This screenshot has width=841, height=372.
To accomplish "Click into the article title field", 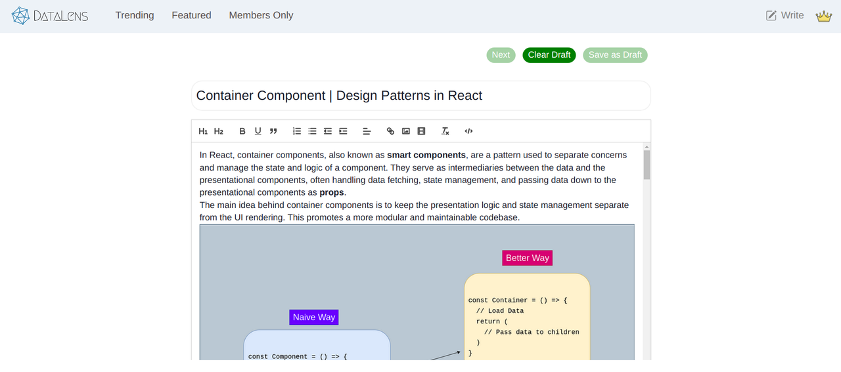I will pos(421,96).
